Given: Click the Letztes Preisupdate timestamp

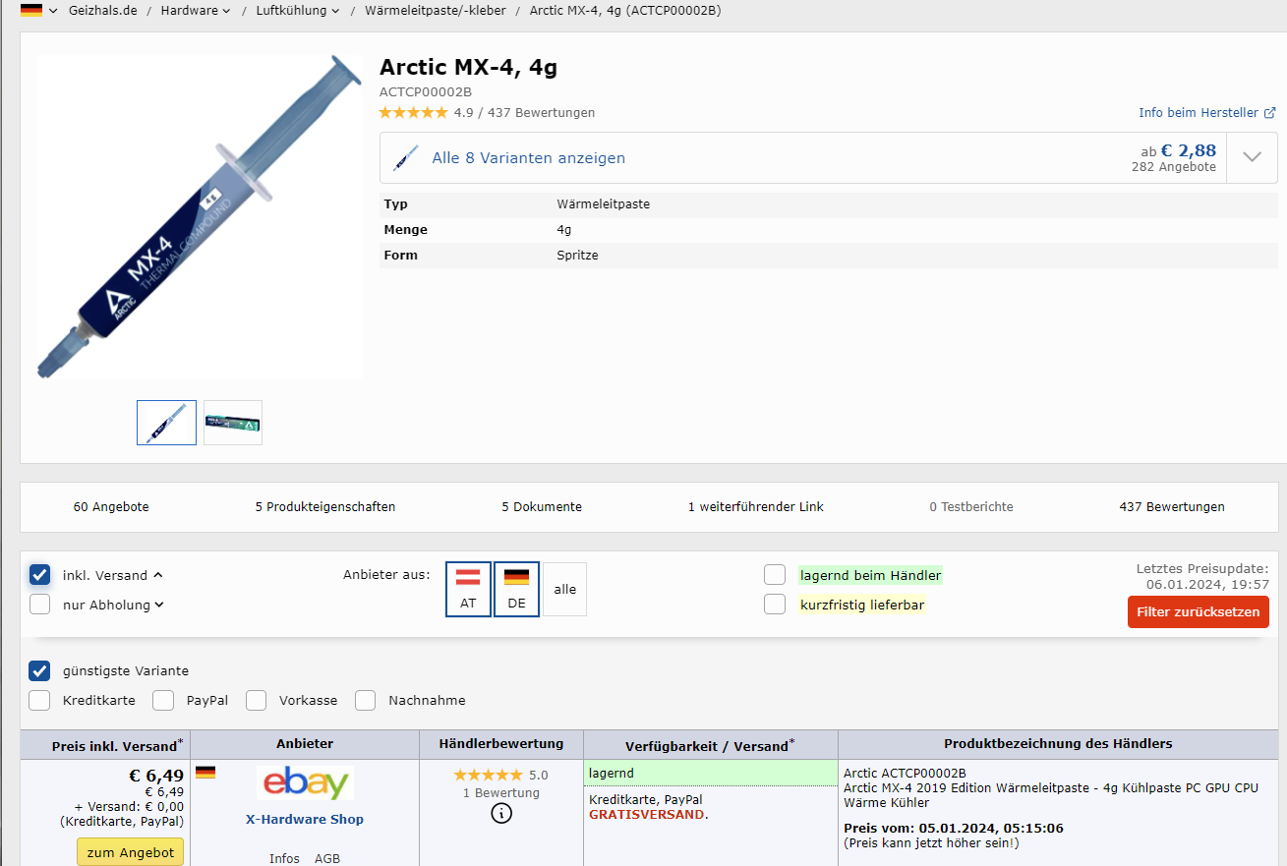Looking at the screenshot, I should click(x=1202, y=576).
